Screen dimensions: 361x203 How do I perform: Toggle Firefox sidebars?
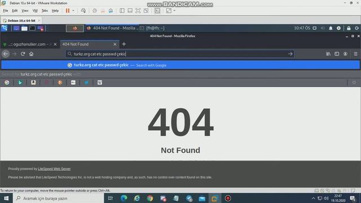(x=337, y=54)
